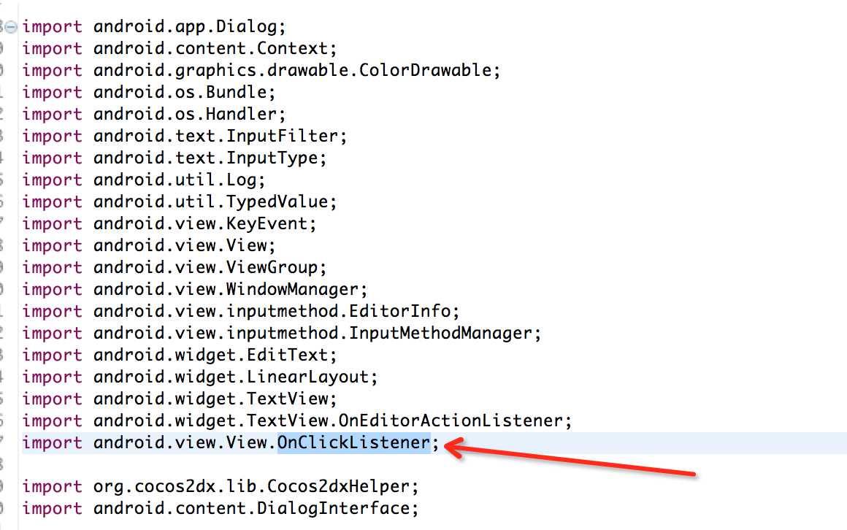
Task: Click on InputFilter import text
Action: (x=282, y=137)
